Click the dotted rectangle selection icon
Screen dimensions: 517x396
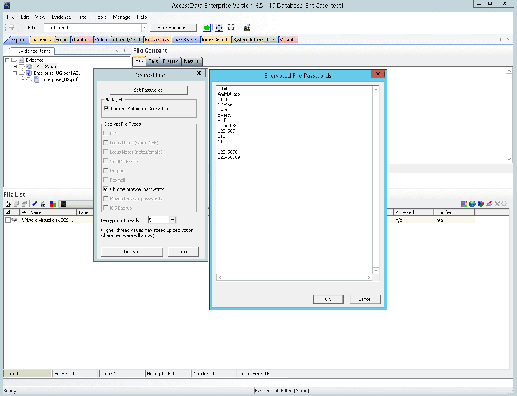pos(231,28)
